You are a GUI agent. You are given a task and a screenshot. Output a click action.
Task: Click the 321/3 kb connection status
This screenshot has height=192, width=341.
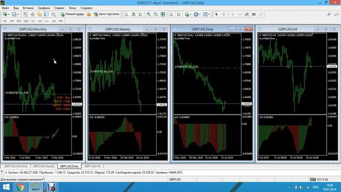click(x=319, y=179)
